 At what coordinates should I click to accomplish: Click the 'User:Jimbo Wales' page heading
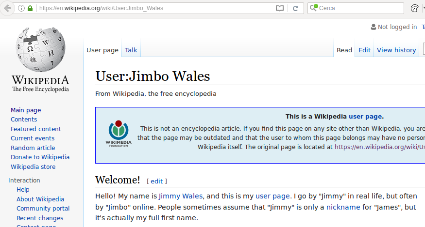(153, 76)
